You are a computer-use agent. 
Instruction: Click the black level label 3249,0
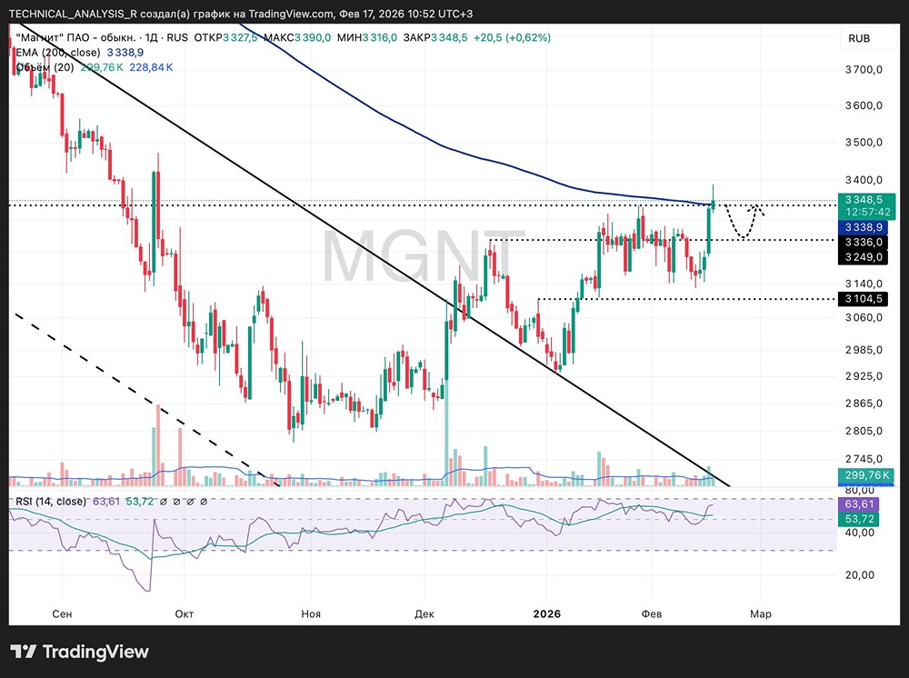[864, 256]
